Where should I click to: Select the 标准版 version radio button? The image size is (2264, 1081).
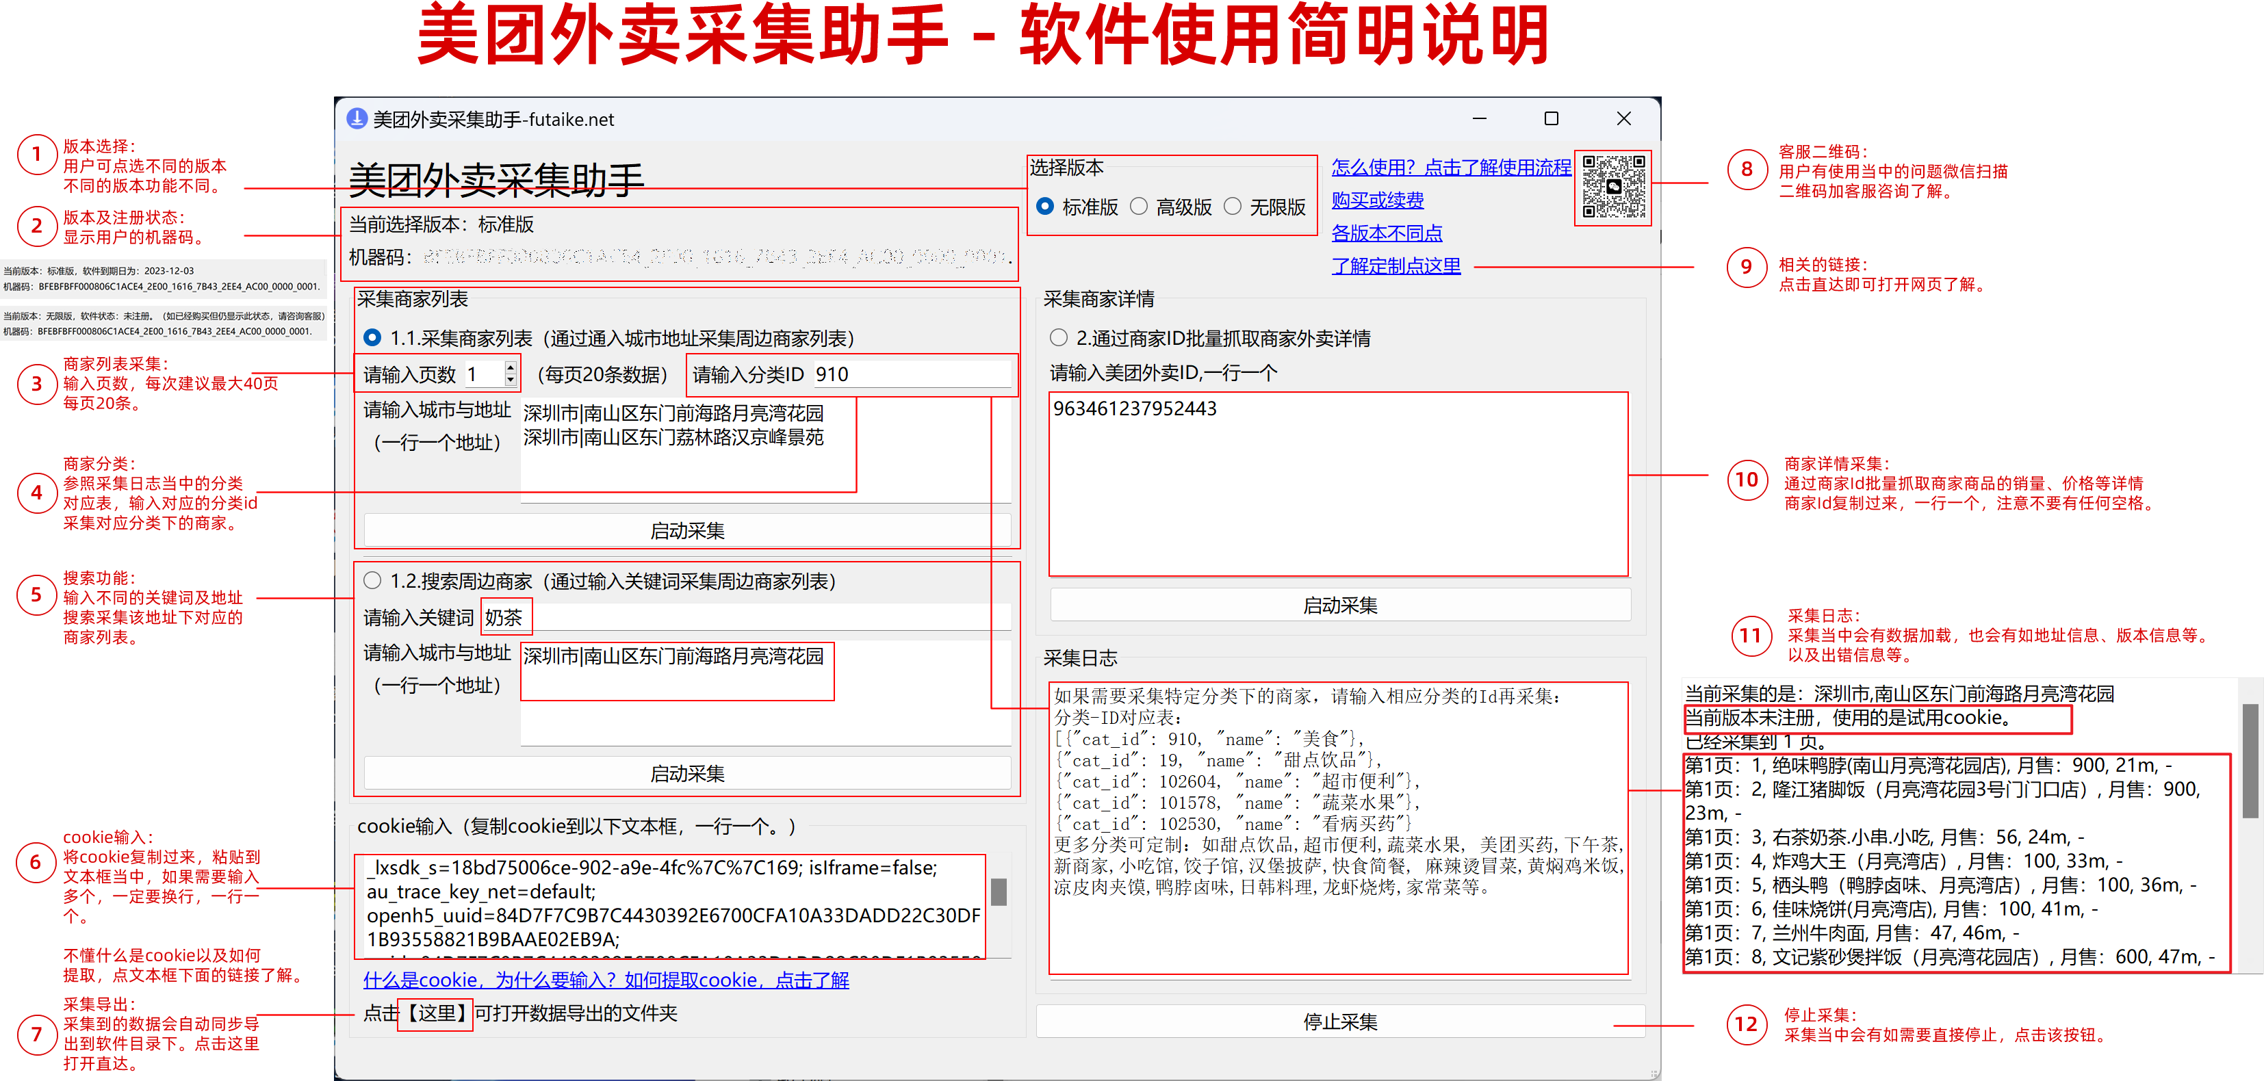pos(1044,207)
